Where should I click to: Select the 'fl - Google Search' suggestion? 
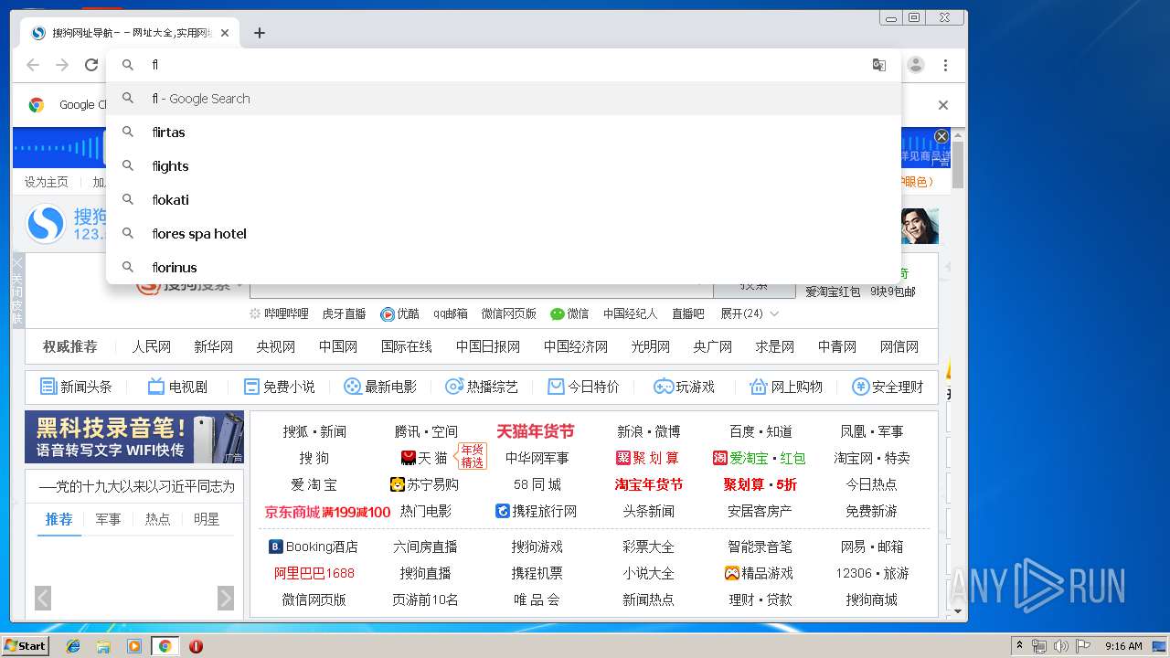pos(504,99)
